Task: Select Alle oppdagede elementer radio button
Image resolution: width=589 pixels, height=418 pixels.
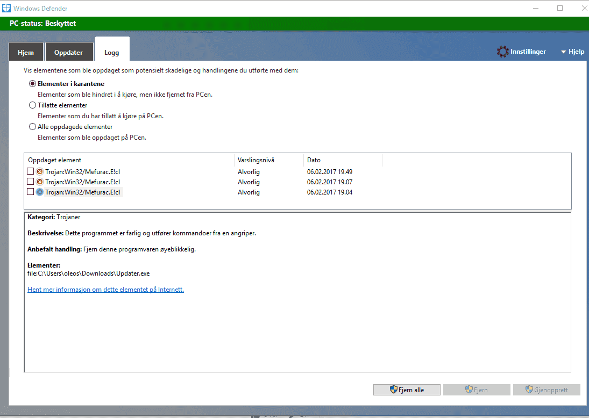Action: [x=33, y=126]
